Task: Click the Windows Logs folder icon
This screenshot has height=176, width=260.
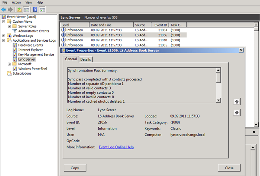Action: tap(9, 35)
